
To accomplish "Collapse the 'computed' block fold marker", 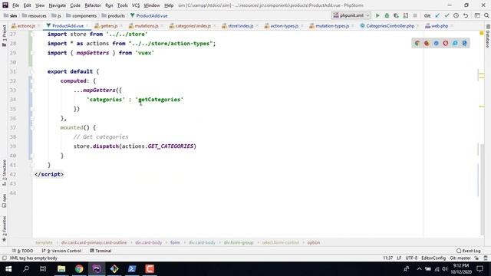I will click(32, 81).
